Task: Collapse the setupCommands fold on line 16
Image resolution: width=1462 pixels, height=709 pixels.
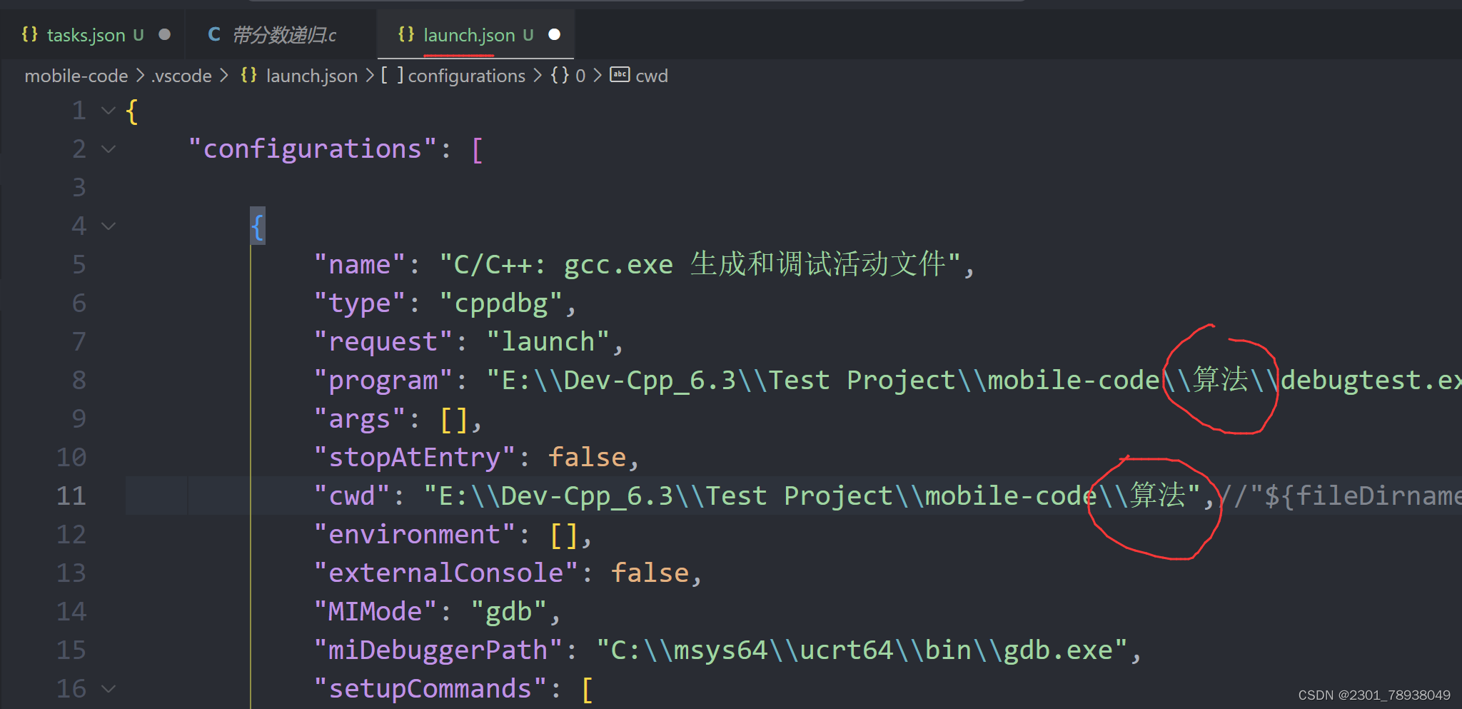Action: tap(107, 688)
